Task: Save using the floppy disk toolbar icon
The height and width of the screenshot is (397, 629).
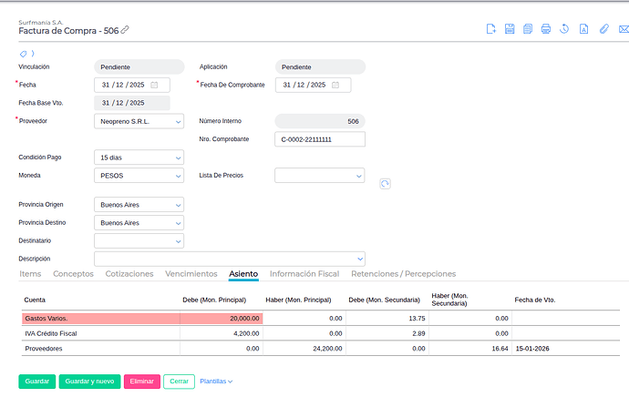Action: [x=510, y=29]
